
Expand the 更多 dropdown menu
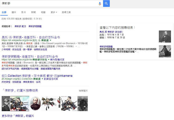click(x=54, y=12)
